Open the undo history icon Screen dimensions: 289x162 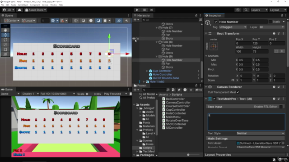coord(238,10)
